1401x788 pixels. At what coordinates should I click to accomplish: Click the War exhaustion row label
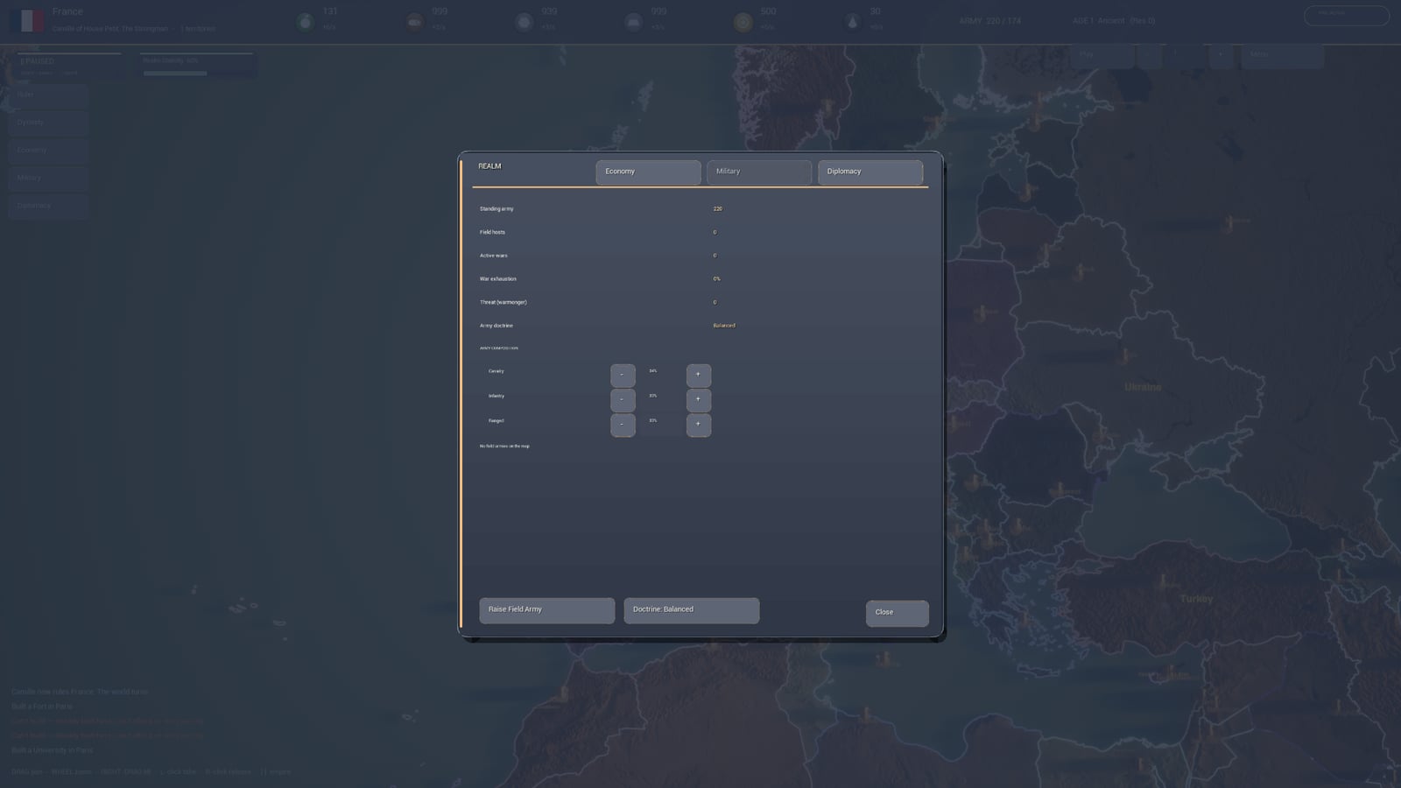[x=498, y=279]
